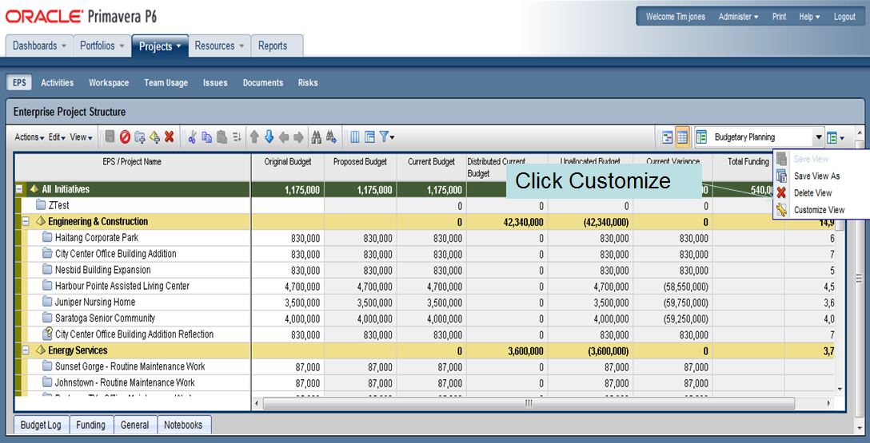Screen dimensions: 870x443
Task: Collapse the Energy Services node
Action: (x=26, y=350)
